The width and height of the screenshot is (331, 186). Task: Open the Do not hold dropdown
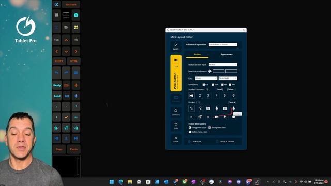pos(228,79)
